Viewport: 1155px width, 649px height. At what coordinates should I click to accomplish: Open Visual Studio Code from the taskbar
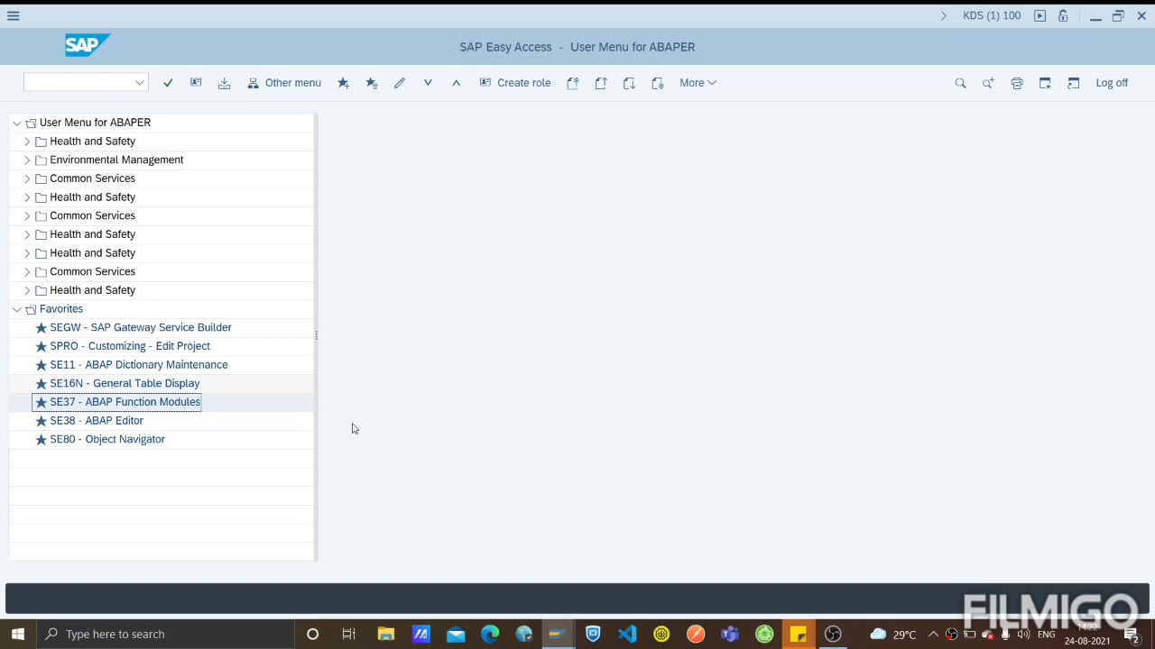coord(627,634)
